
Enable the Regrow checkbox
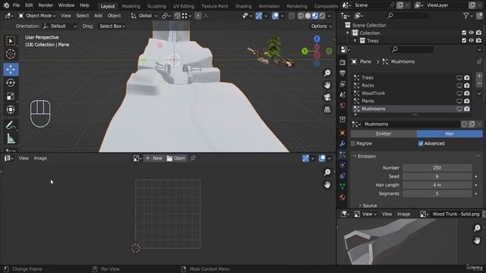pos(353,143)
